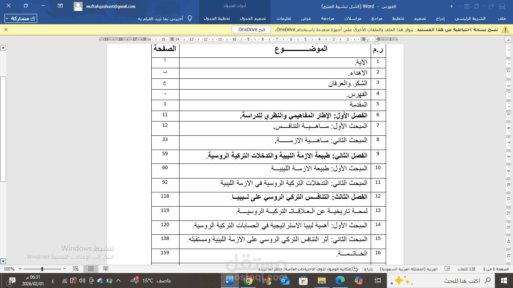This screenshot has width=513, height=288.
Task: Click the lightbulb Tell me icon
Action: point(190,18)
